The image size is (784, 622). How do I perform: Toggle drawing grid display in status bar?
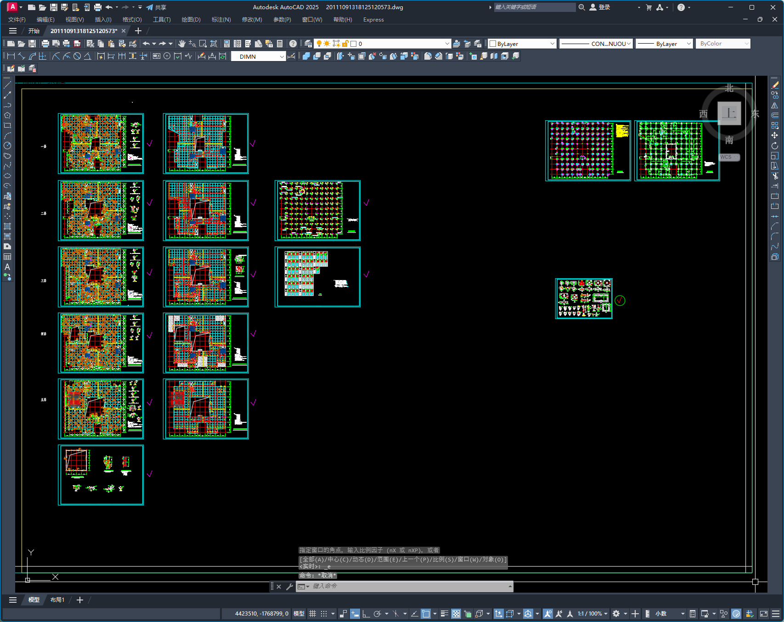[x=312, y=614]
